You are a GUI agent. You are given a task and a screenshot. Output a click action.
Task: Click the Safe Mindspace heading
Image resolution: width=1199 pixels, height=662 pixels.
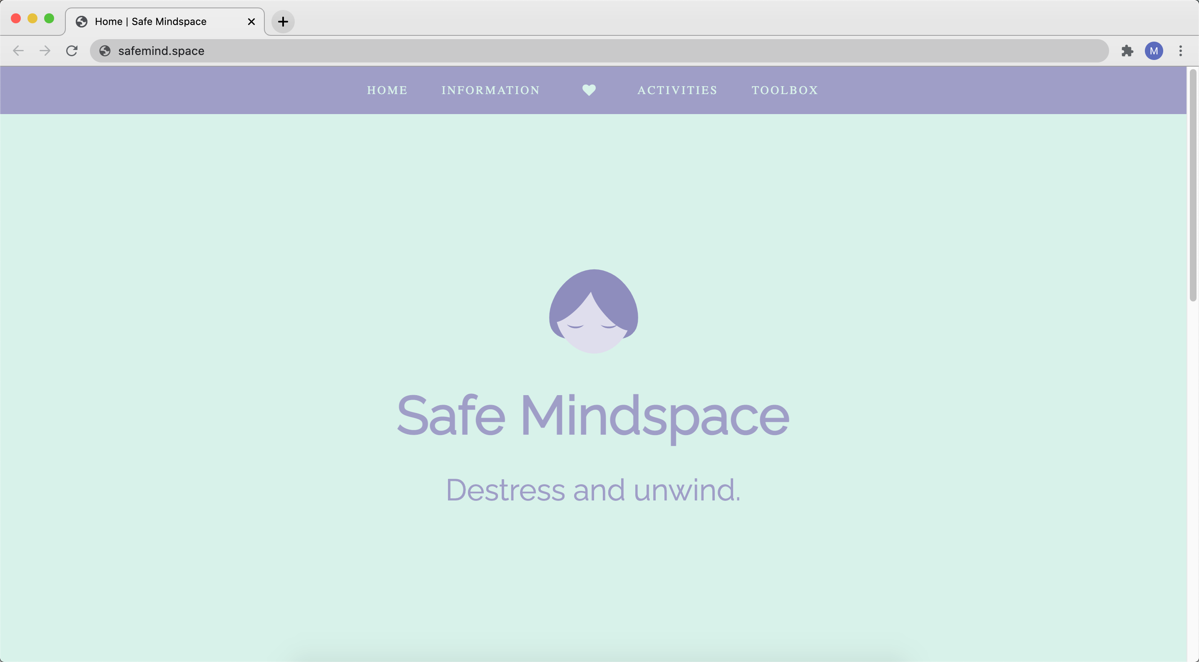(593, 416)
